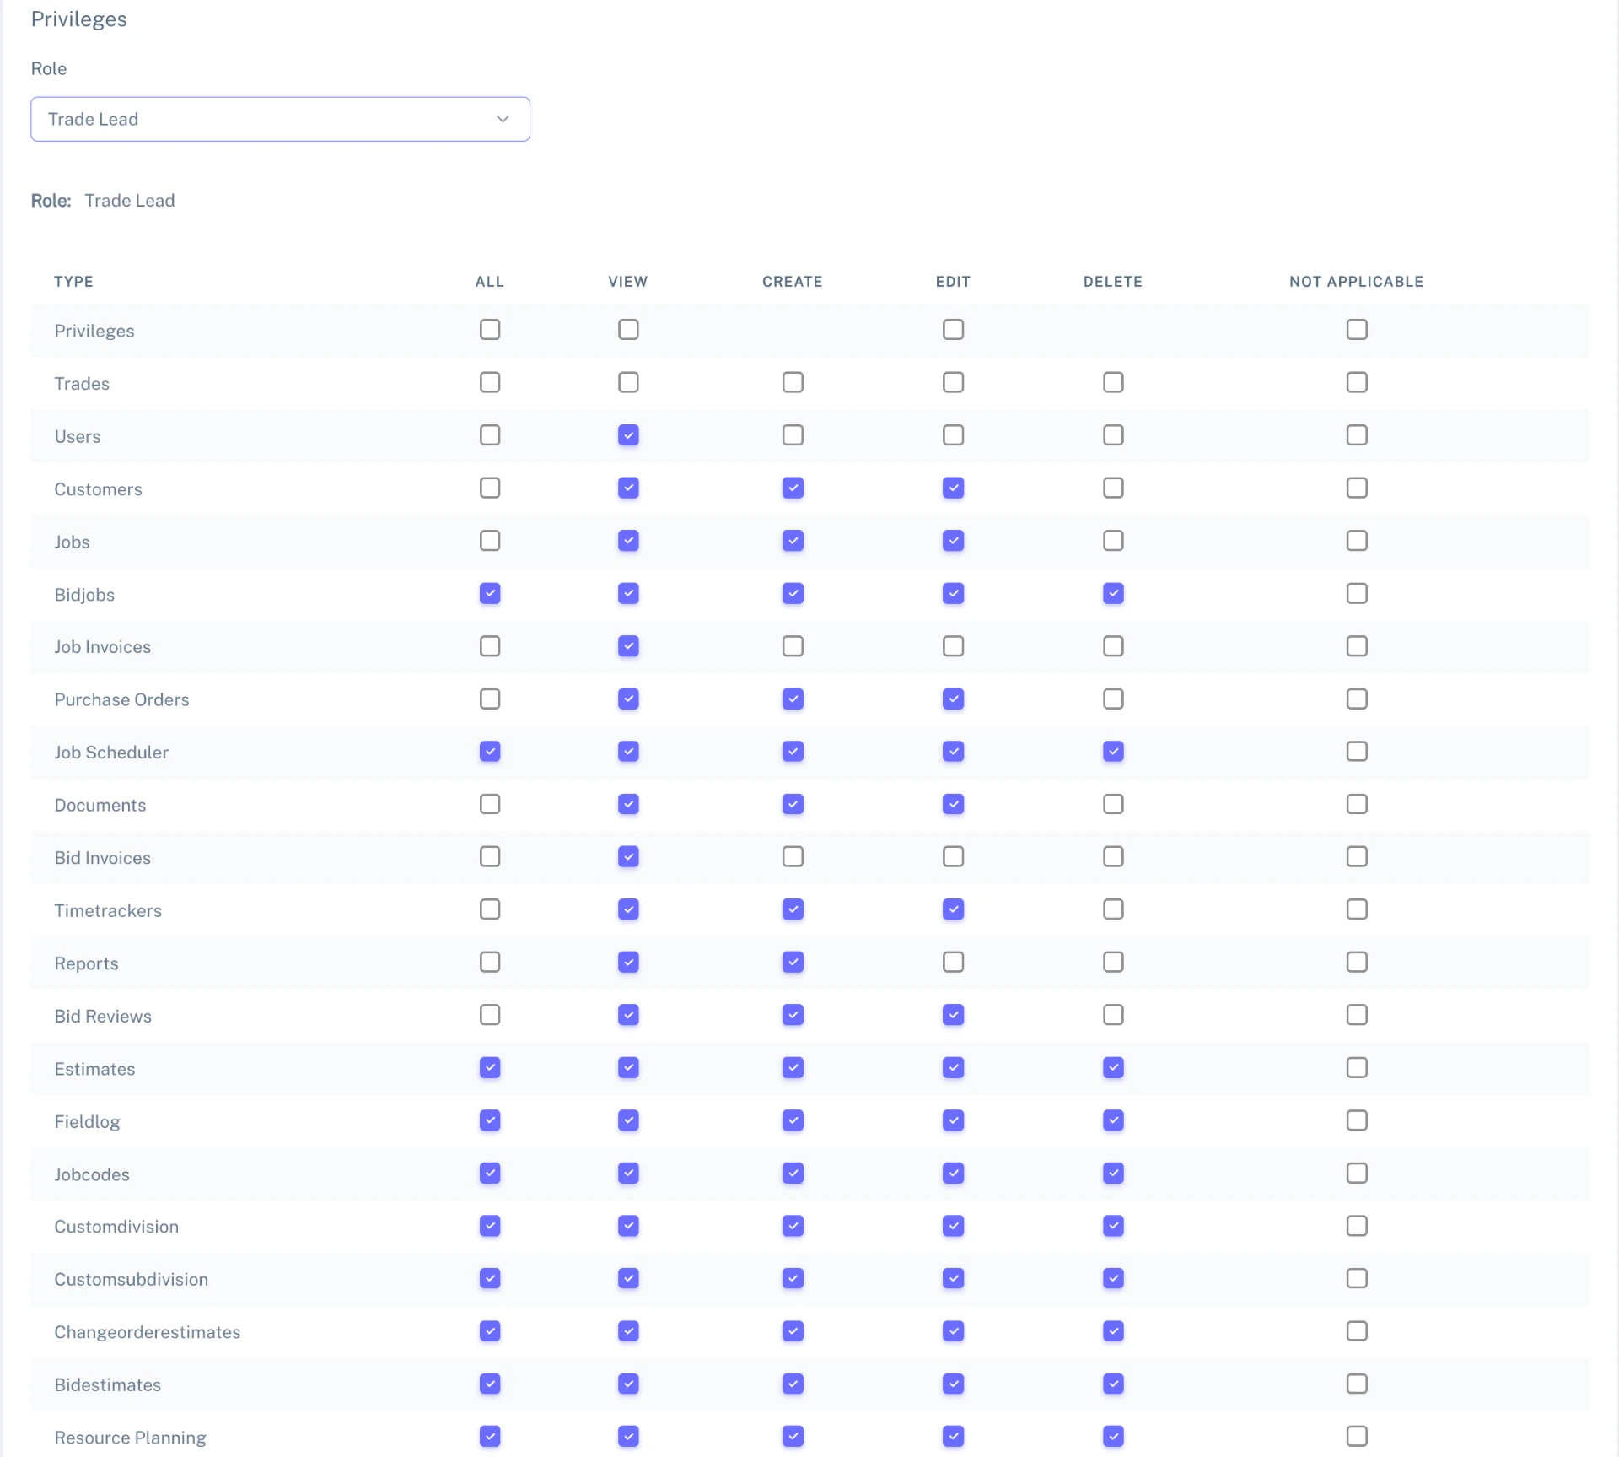Open the Trade Lead role dropdown

280,119
